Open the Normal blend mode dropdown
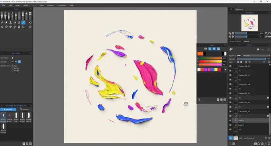 [x=256, y=55]
